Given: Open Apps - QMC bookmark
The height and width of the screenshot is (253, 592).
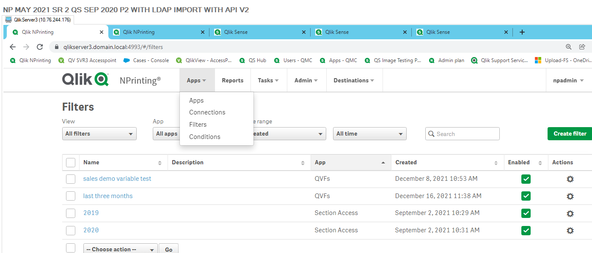Looking at the screenshot, I should 339,60.
